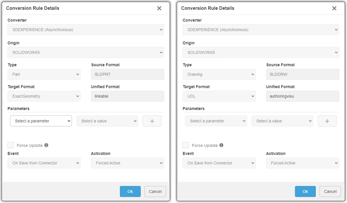Enable Force Update checkbox in right dialog
The height and width of the screenshot is (203, 347).
(x=186, y=145)
